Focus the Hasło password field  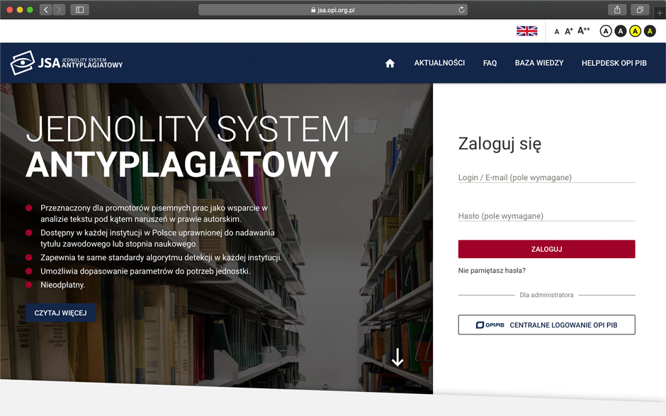(546, 216)
